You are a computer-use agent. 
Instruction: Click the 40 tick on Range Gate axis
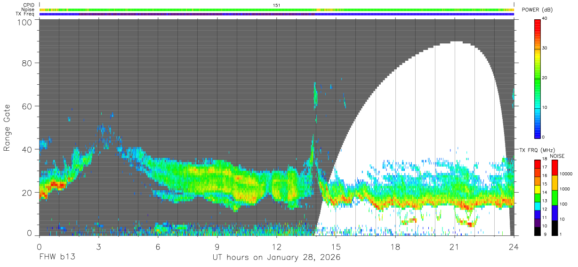click(x=26, y=150)
